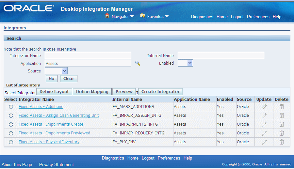Open Fixed Assets - Impairments Previewed link

point(54,133)
